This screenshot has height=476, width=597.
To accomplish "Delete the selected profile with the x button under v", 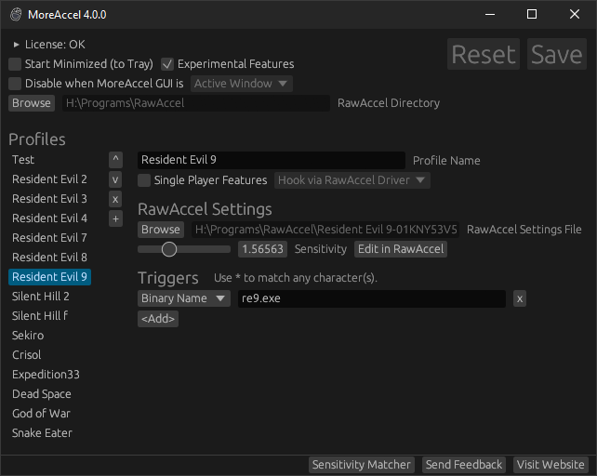I will pyautogui.click(x=115, y=199).
